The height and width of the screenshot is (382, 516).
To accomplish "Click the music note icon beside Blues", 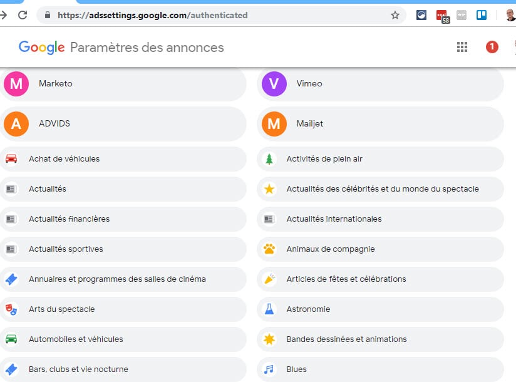I will 269,369.
